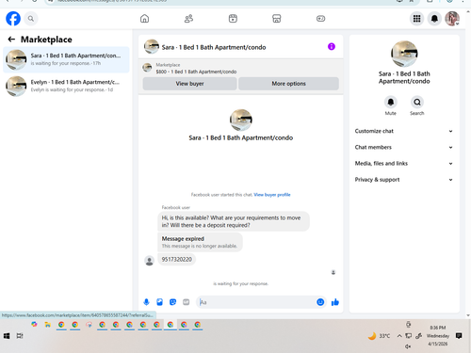471x353 pixels.
Task: Open the $800 Marketplace listing banner
Action: click(x=240, y=68)
